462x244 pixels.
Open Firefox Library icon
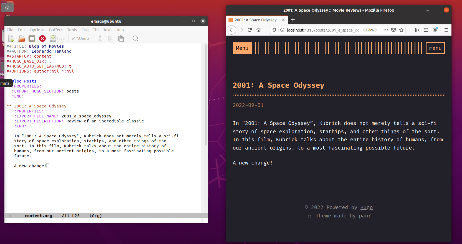click(x=417, y=30)
